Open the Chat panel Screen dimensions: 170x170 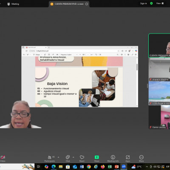coord(68,159)
